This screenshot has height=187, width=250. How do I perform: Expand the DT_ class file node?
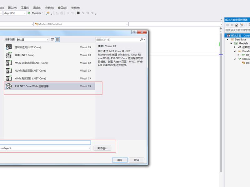click(x=238, y=55)
